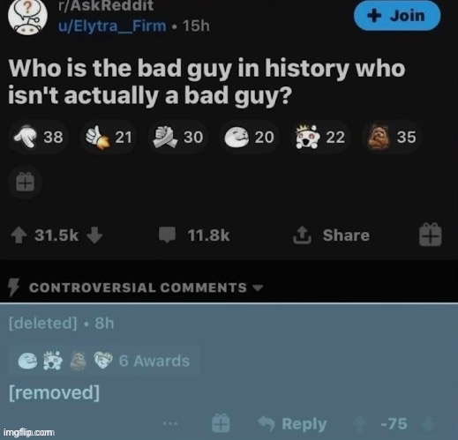458x440 pixels.
Task: Give award via gift icon beside Share
Action: tap(431, 235)
